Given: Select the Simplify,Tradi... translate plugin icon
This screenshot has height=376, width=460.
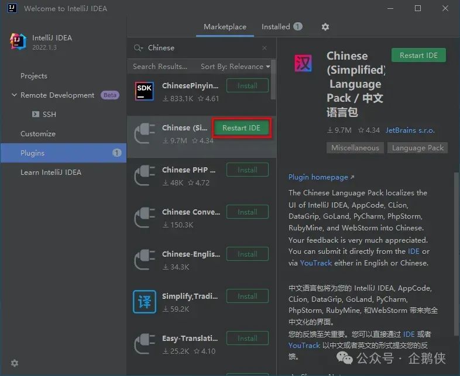Looking at the screenshot, I should click(145, 302).
